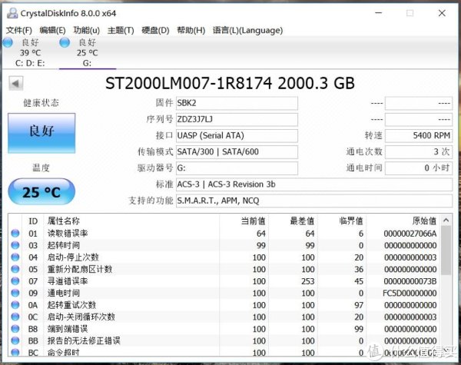The image size is (461, 365).
Task: Click the CrystalDiskInfo app icon in title bar
Action: pyautogui.click(x=12, y=13)
